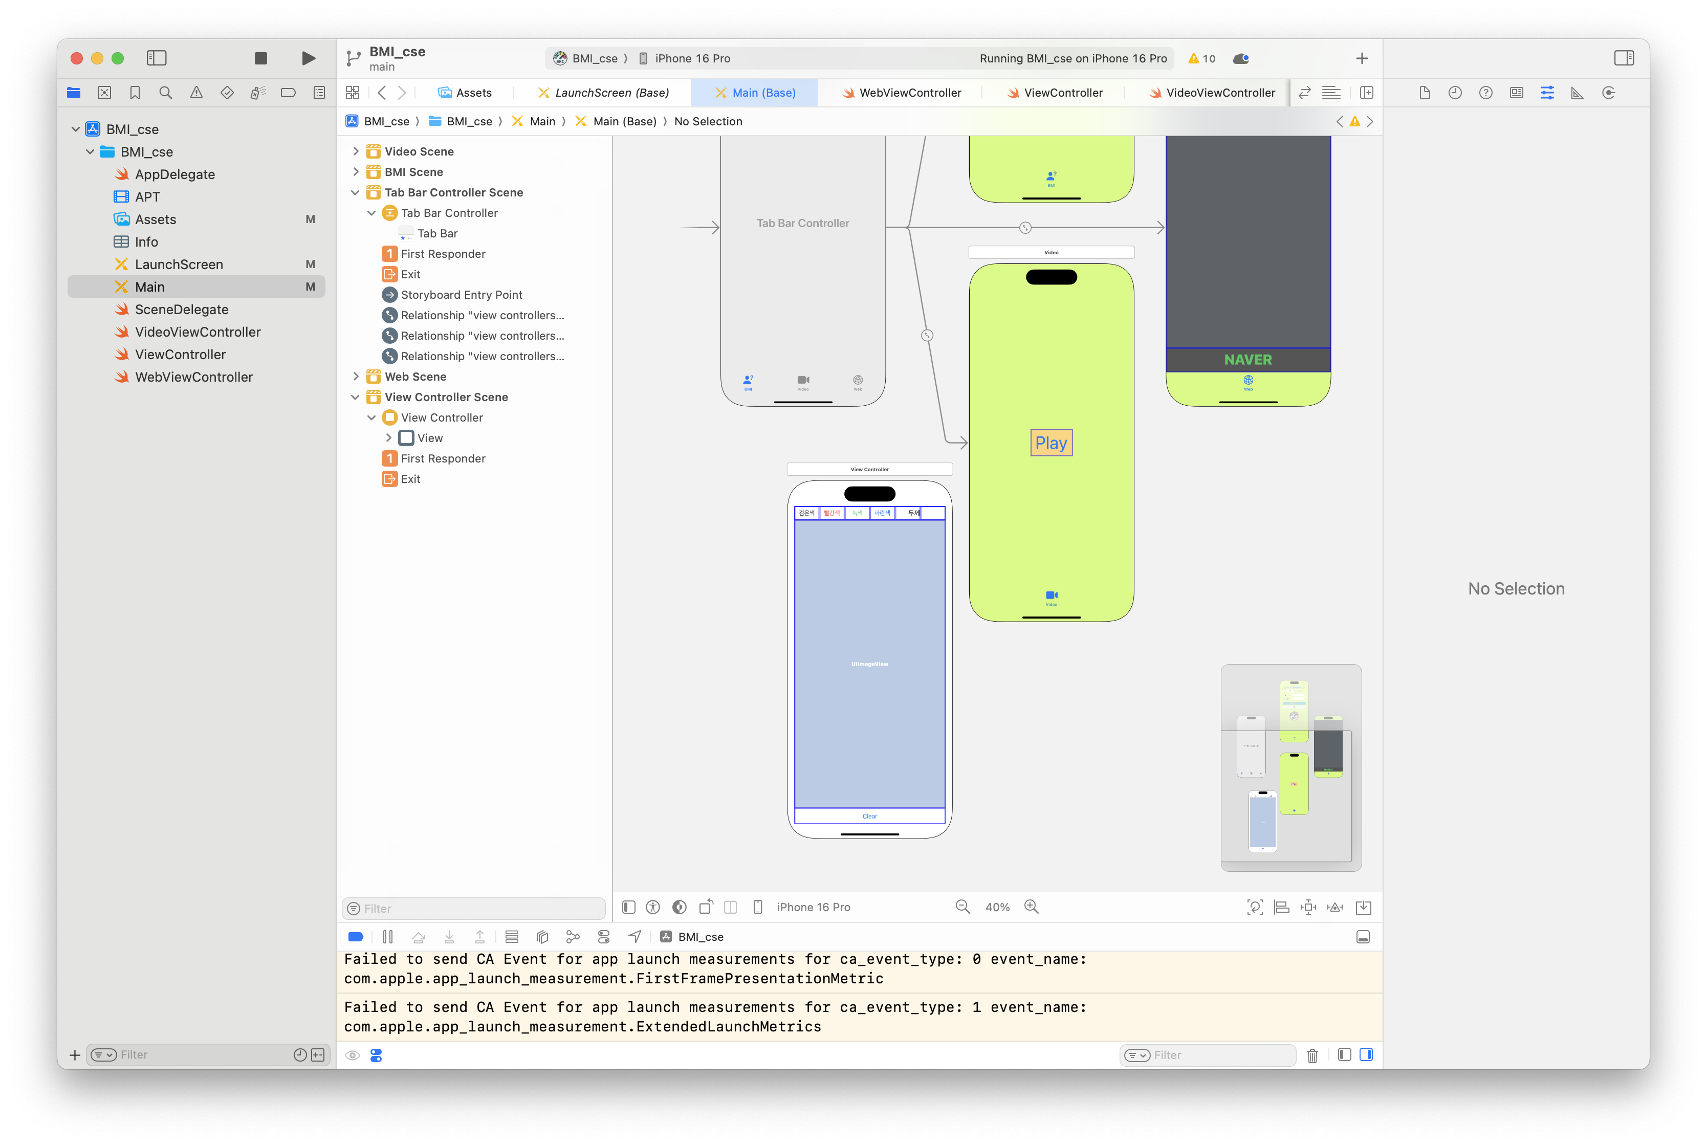Viewport: 1707px width, 1145px height.
Task: Open the Attributes inspector icon
Action: 1546,93
